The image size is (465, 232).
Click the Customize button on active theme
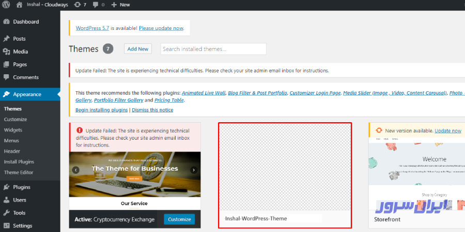point(179,219)
